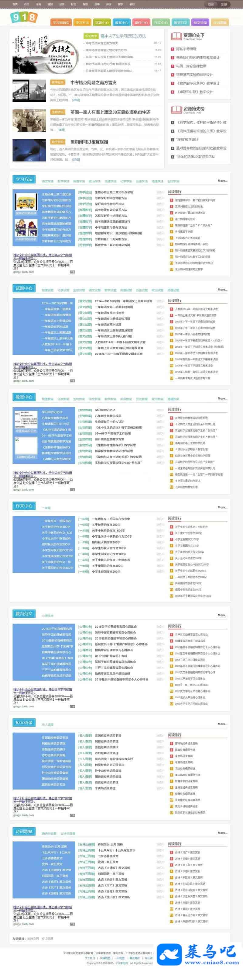Open Baidu gongyi ad under 学习方法 section

coord(44,264)
